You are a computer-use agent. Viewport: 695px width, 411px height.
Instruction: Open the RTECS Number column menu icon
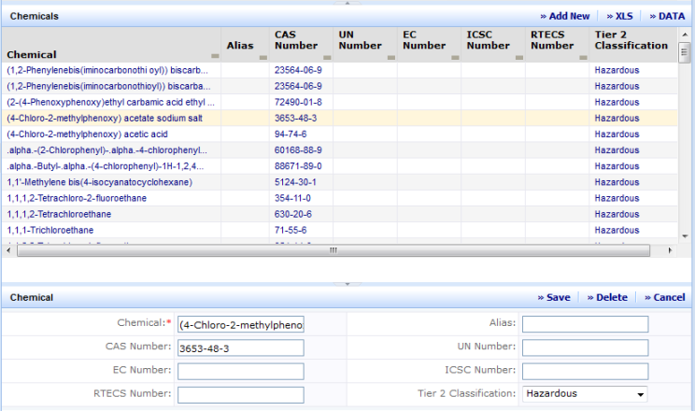pyautogui.click(x=582, y=56)
